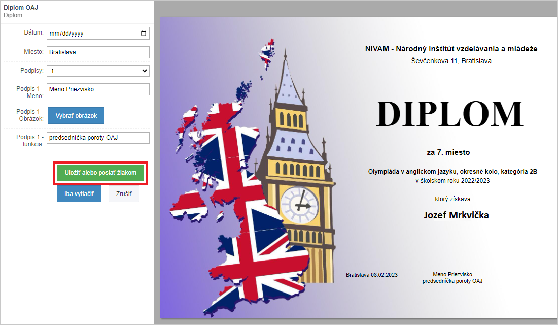Click 'za 7. miesto' text on diploma
This screenshot has height=325, width=558.
click(448, 152)
